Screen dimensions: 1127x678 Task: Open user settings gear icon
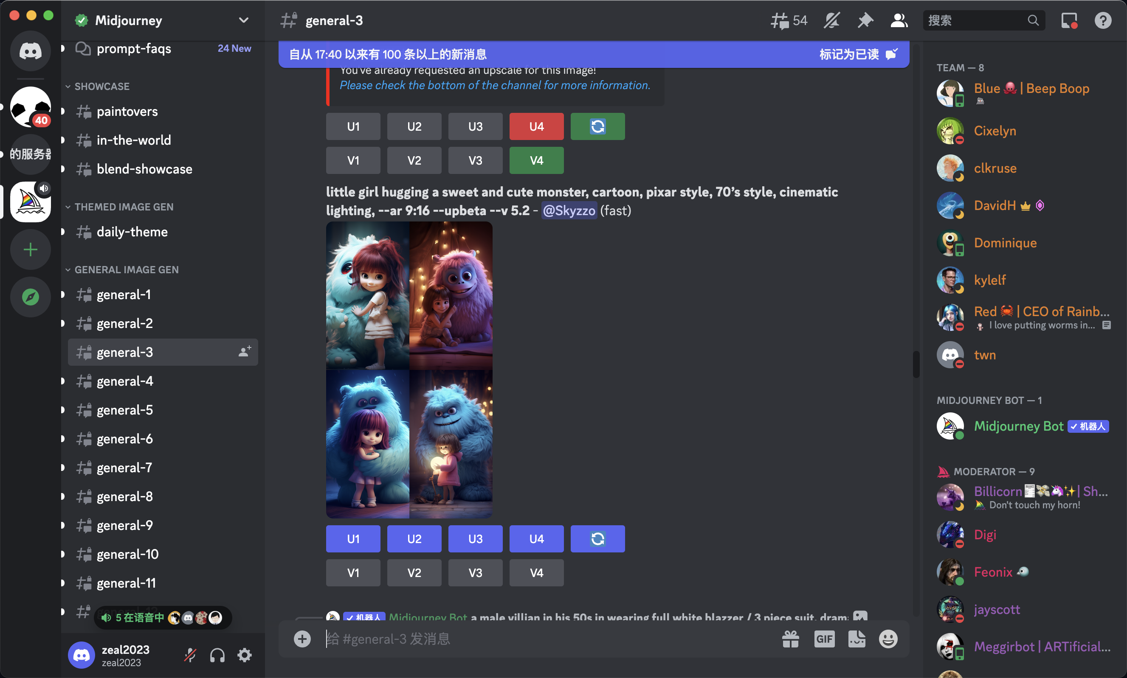tap(245, 655)
